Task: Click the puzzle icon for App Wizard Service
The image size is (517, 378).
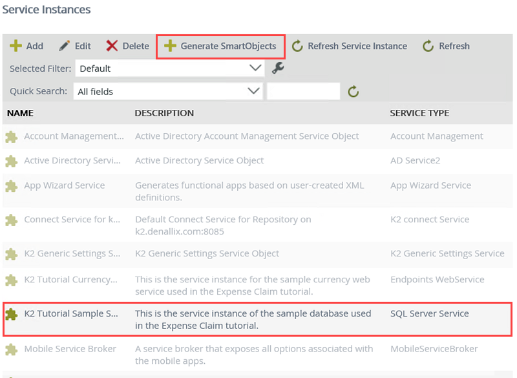Action: [x=12, y=186]
